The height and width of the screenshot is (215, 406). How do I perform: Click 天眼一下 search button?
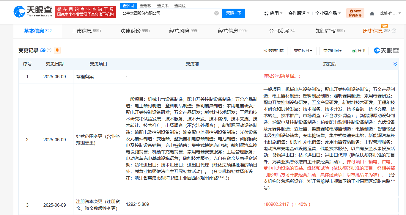tap(234, 13)
